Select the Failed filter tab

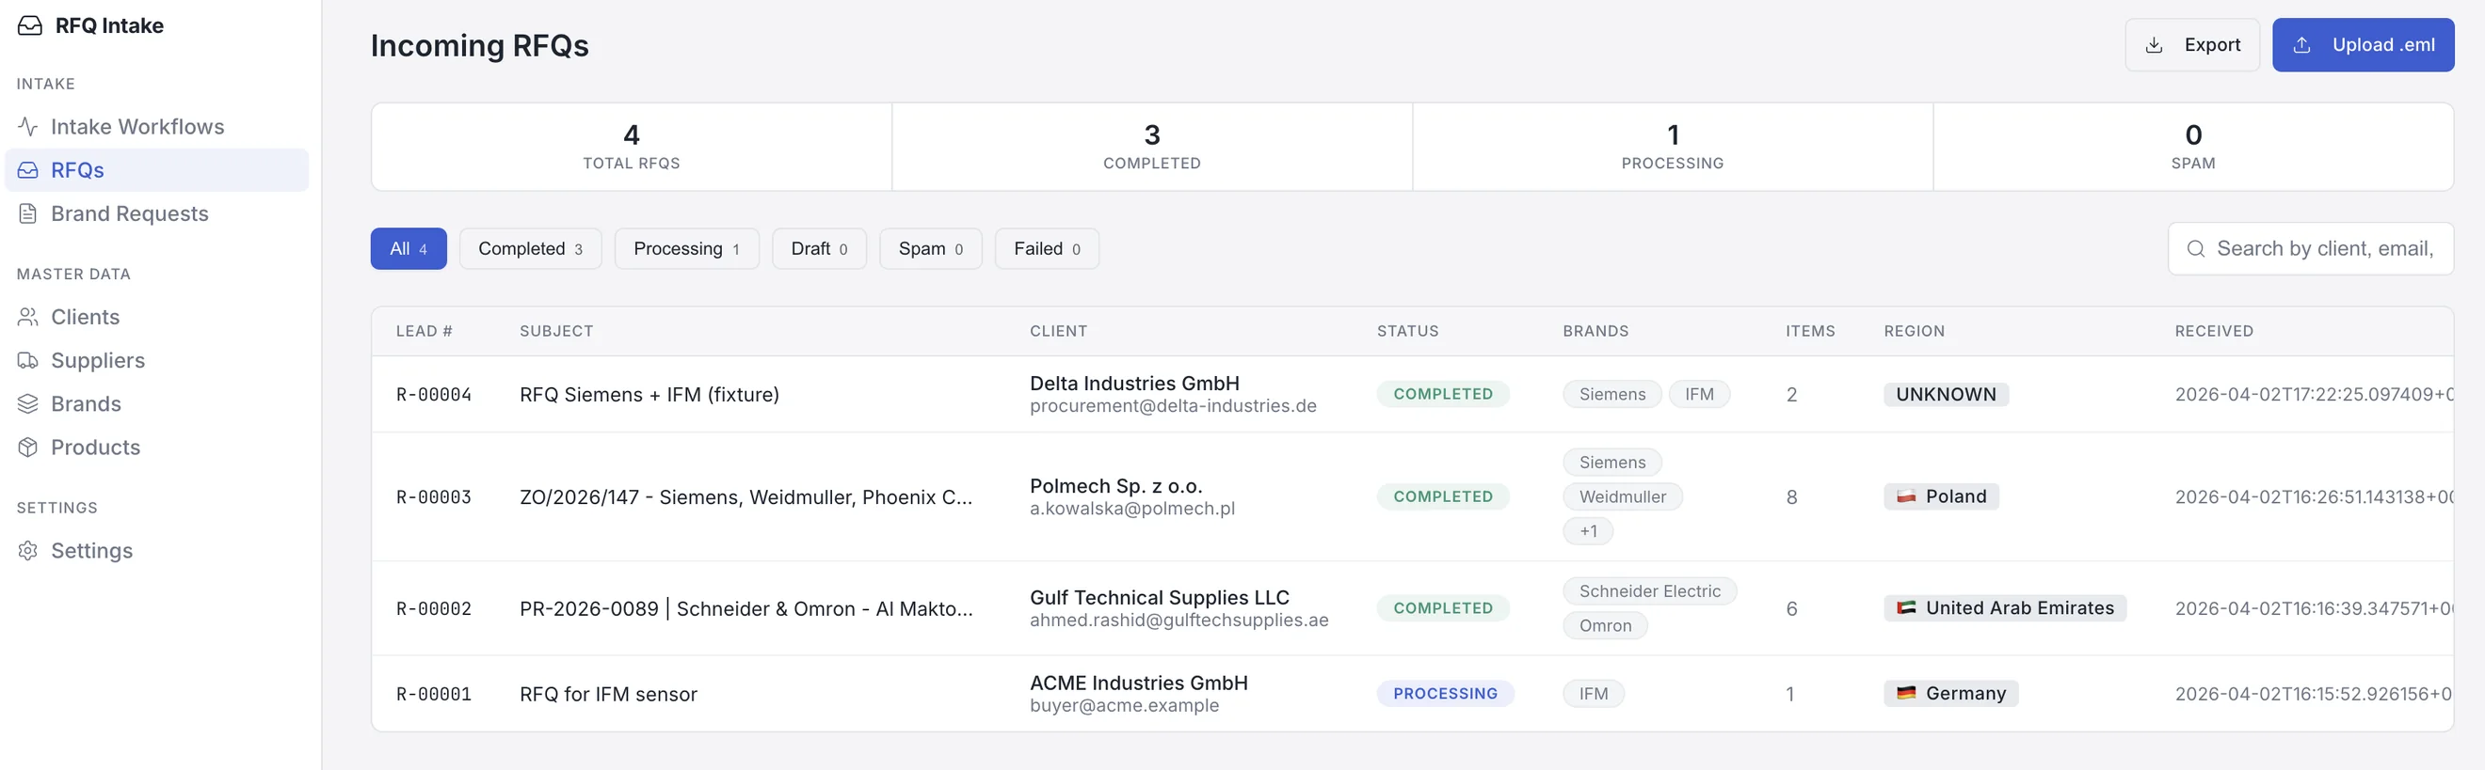click(x=1047, y=248)
